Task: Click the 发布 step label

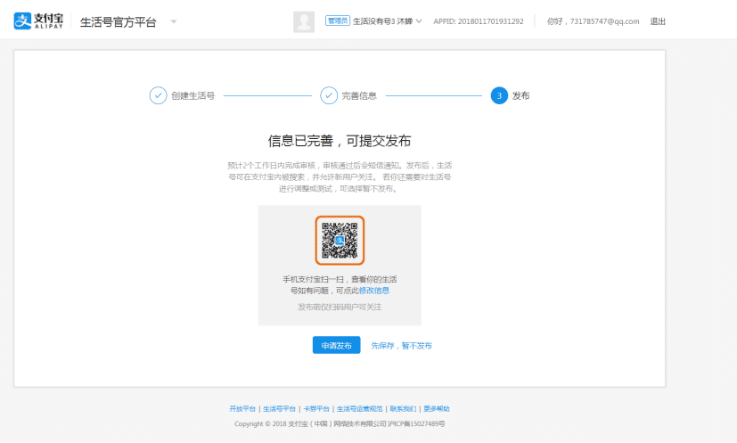Action: click(520, 96)
